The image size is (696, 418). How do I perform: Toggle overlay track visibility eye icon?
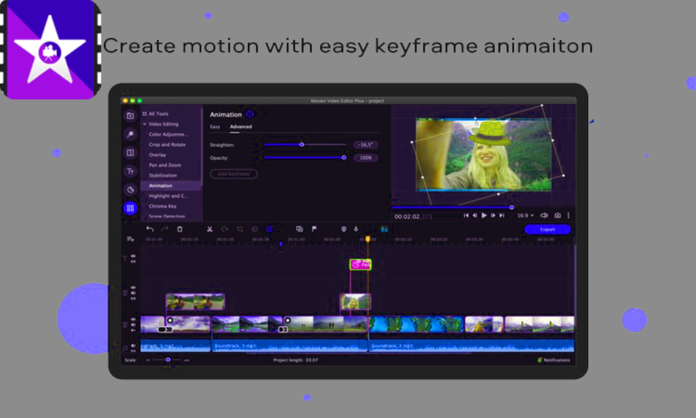pyautogui.click(x=133, y=288)
